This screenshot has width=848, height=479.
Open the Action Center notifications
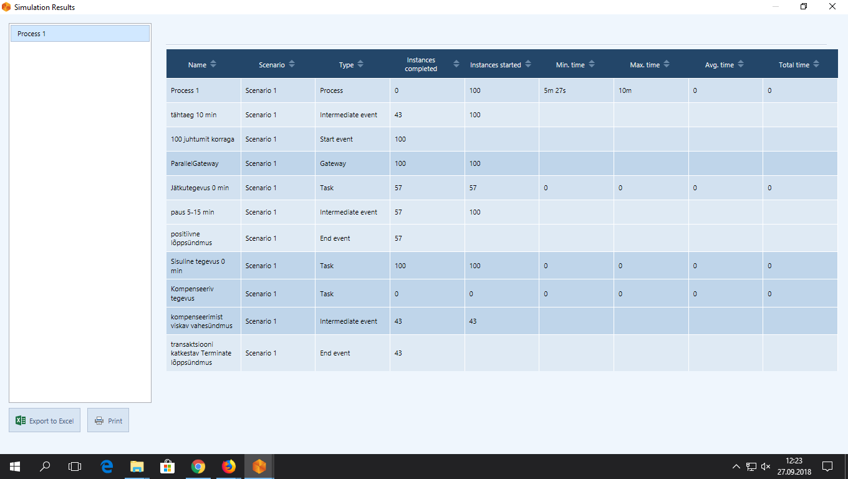tap(827, 467)
